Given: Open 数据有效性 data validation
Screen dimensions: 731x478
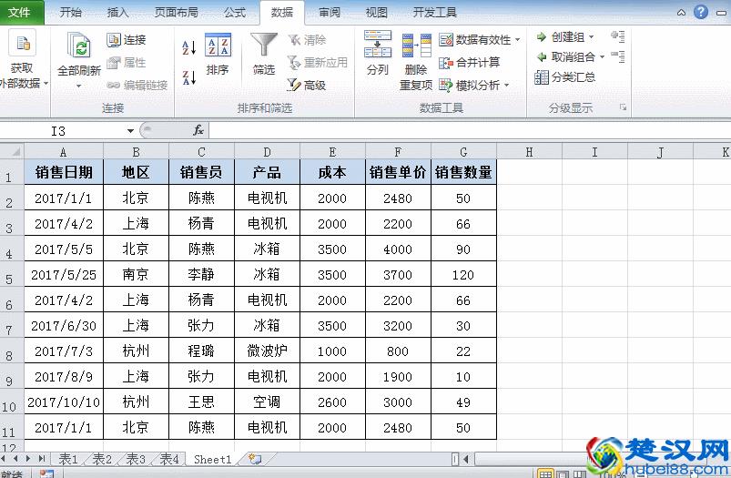Looking at the screenshot, I should pos(475,40).
